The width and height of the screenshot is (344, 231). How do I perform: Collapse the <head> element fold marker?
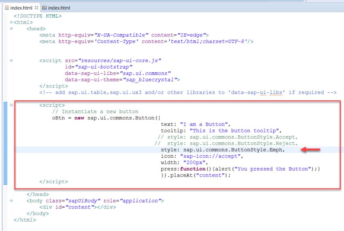point(11,29)
